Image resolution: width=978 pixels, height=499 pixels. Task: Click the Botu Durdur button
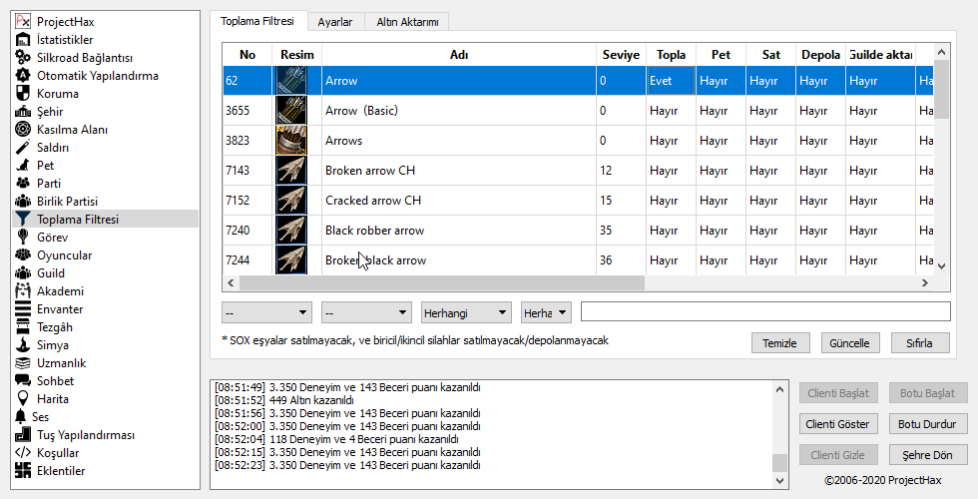click(928, 424)
